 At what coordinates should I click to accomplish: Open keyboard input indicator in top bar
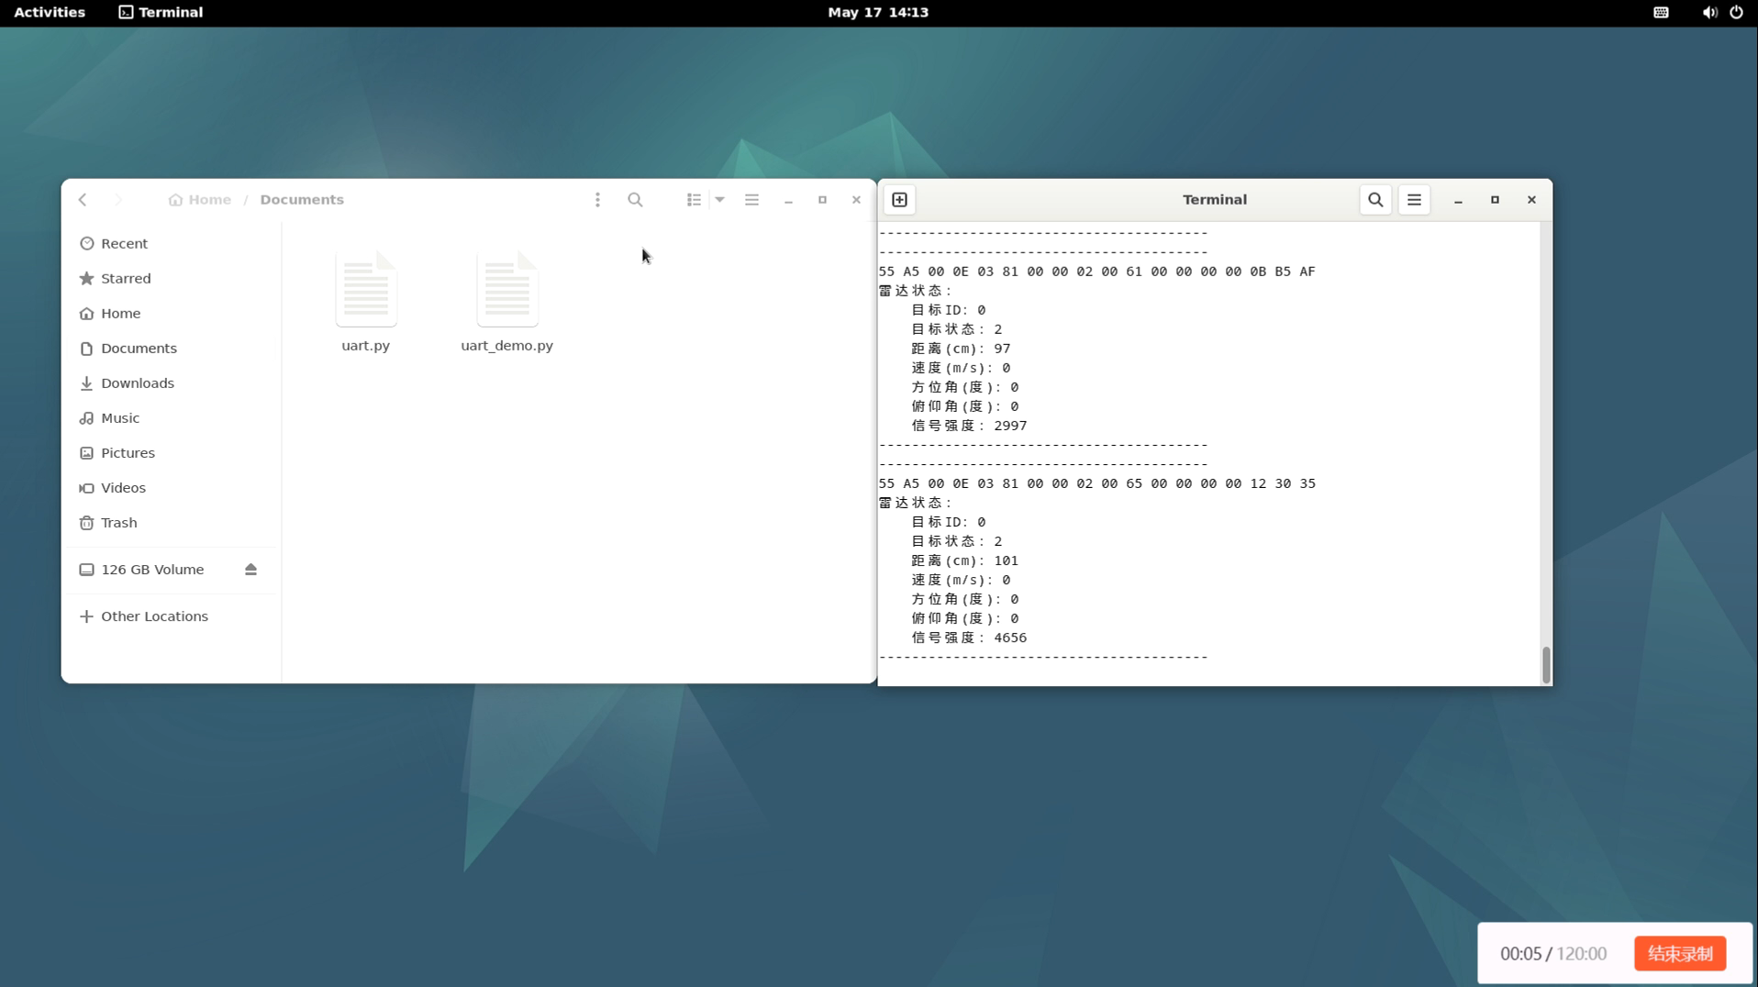click(x=1661, y=12)
